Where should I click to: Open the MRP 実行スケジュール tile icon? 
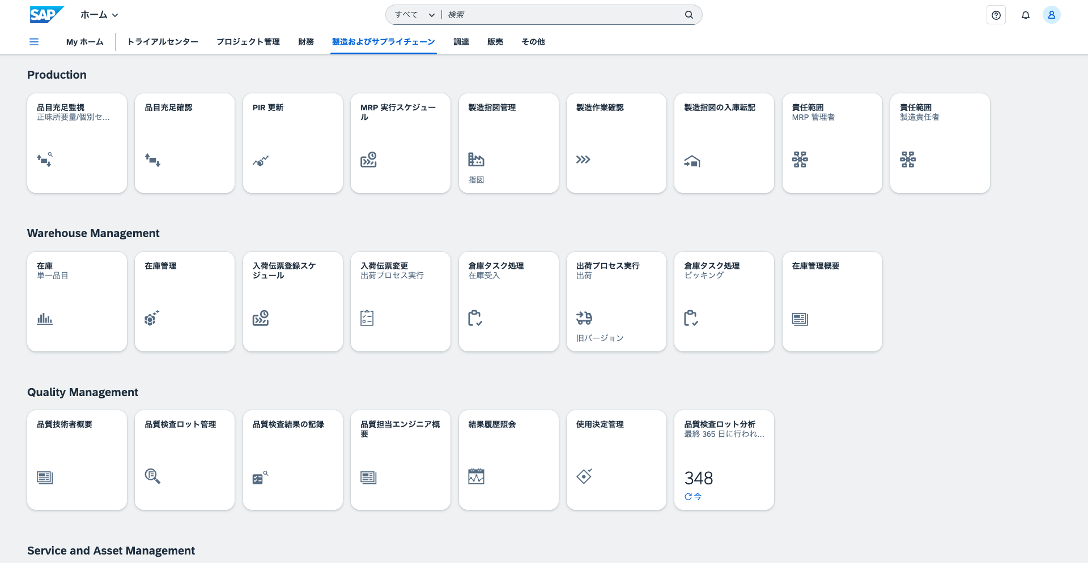pos(369,160)
